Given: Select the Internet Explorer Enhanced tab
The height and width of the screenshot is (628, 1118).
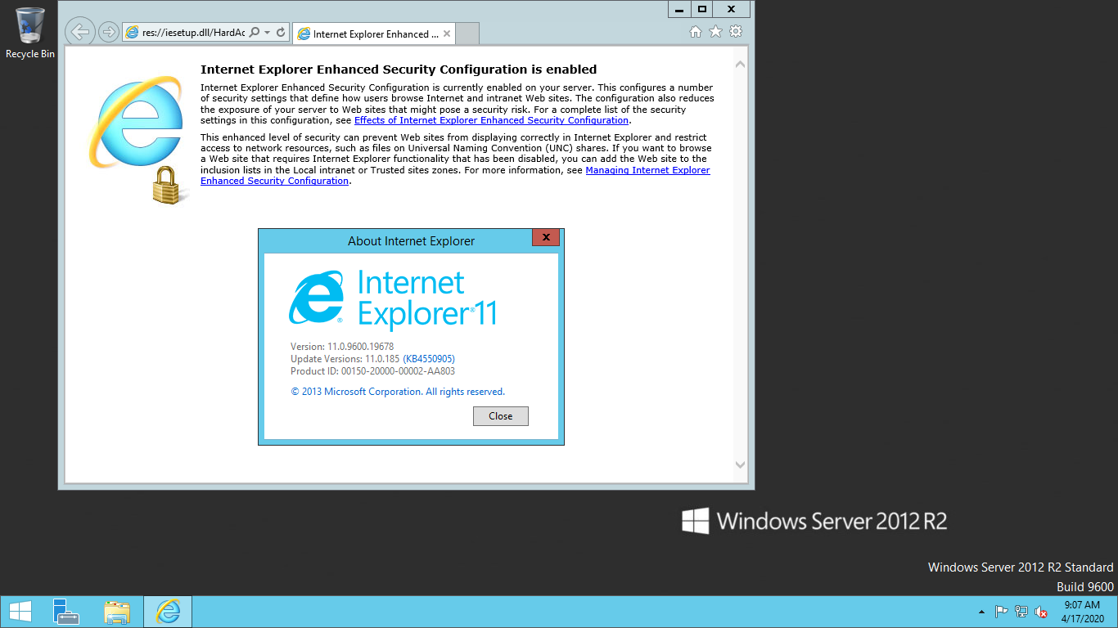Looking at the screenshot, I should point(373,34).
